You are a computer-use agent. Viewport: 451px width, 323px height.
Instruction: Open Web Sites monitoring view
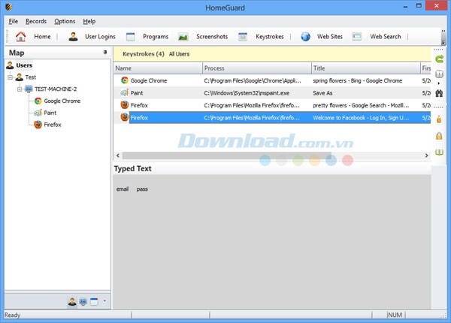(x=322, y=36)
